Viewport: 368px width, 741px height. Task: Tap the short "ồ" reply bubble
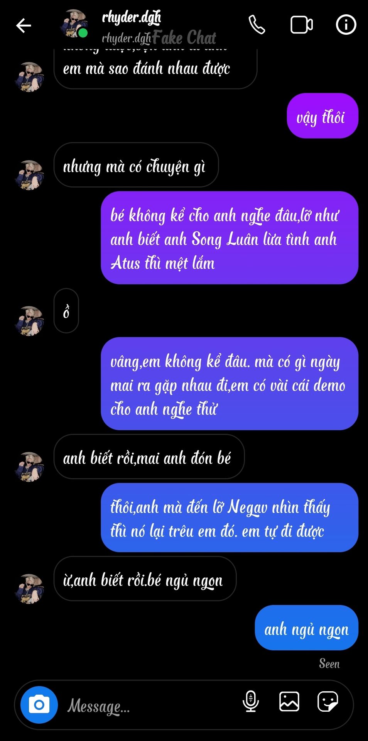pos(66,311)
